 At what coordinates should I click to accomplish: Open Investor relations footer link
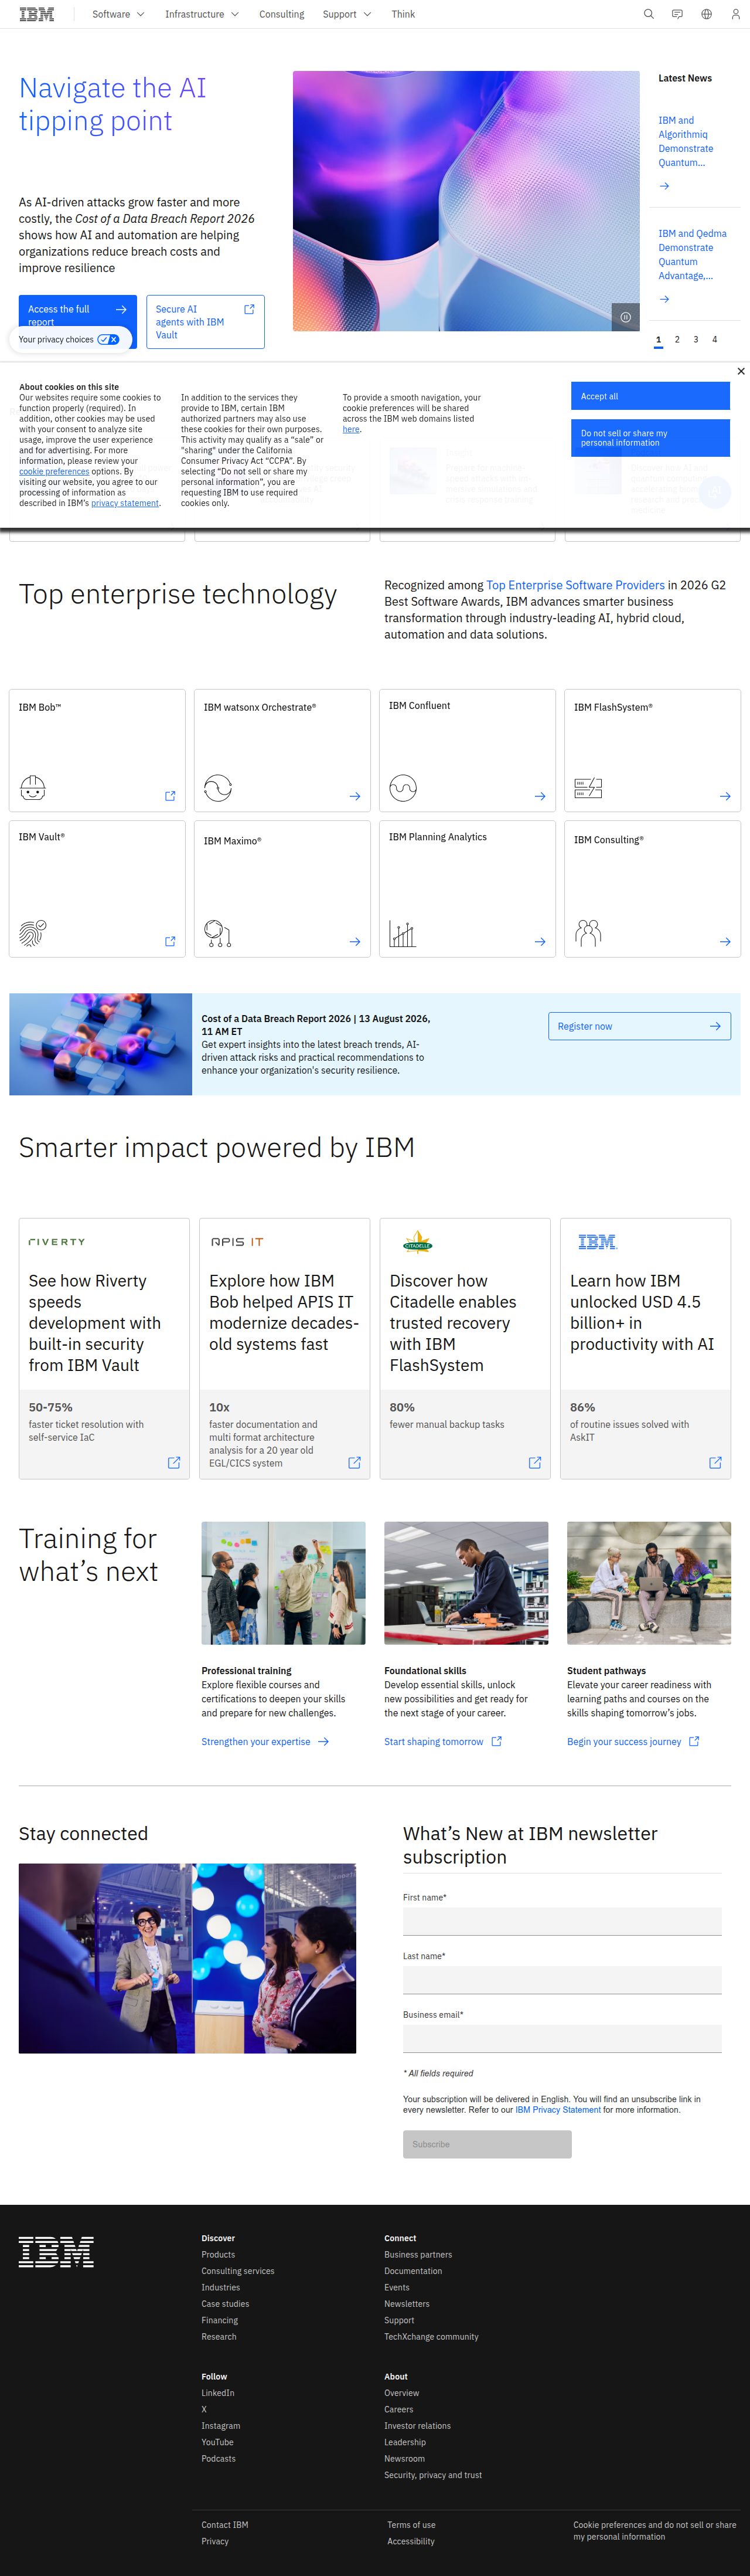[x=417, y=2426]
